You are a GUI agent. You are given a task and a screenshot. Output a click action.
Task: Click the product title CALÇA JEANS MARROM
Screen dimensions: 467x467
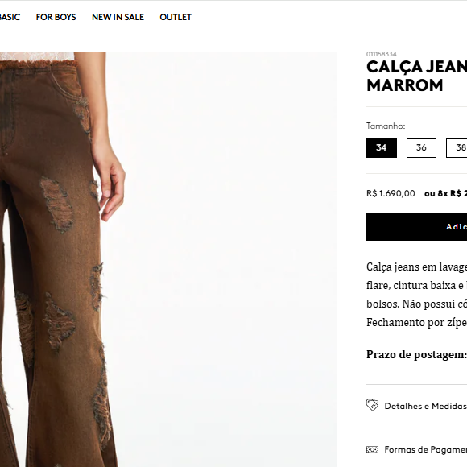tap(416, 76)
